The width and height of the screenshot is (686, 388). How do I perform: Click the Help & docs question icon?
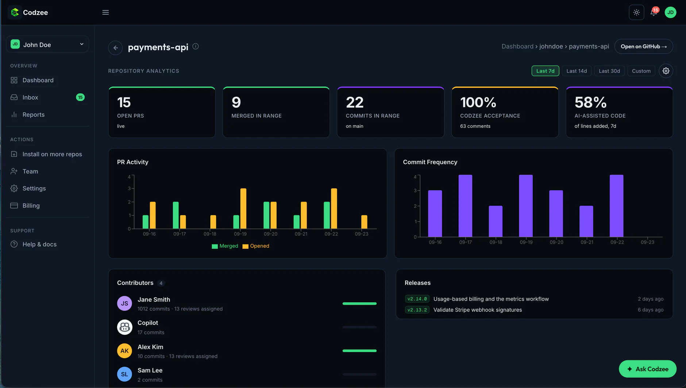(x=14, y=244)
